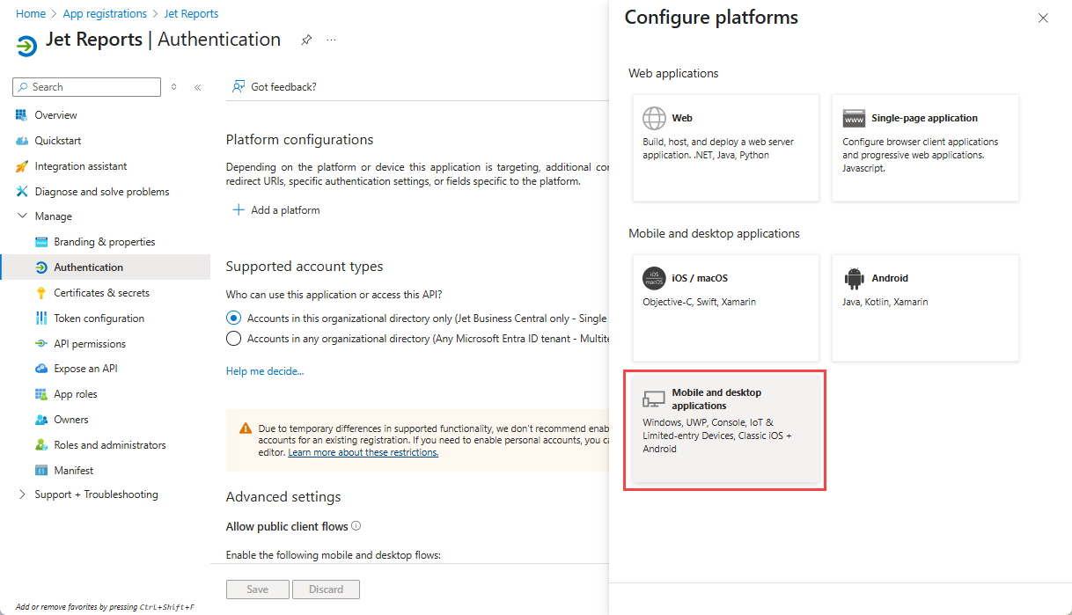Click the API permissions icon
This screenshot has width=1072, height=615.
tap(41, 344)
